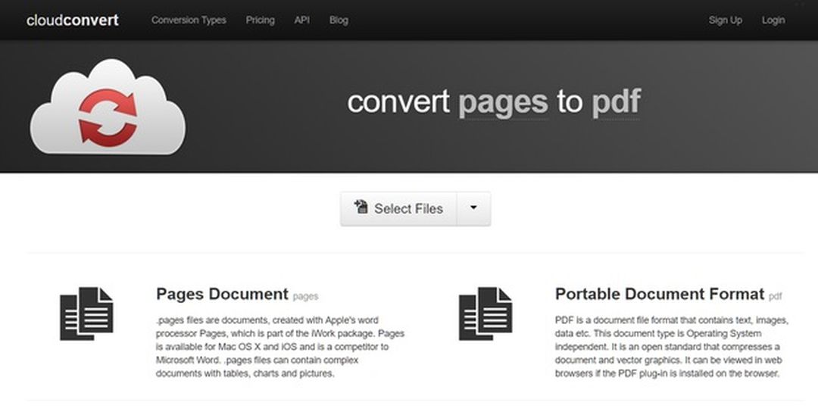Screen dimensions: 818x418
Task: Click the cloudconvert logo text
Action: [x=73, y=20]
